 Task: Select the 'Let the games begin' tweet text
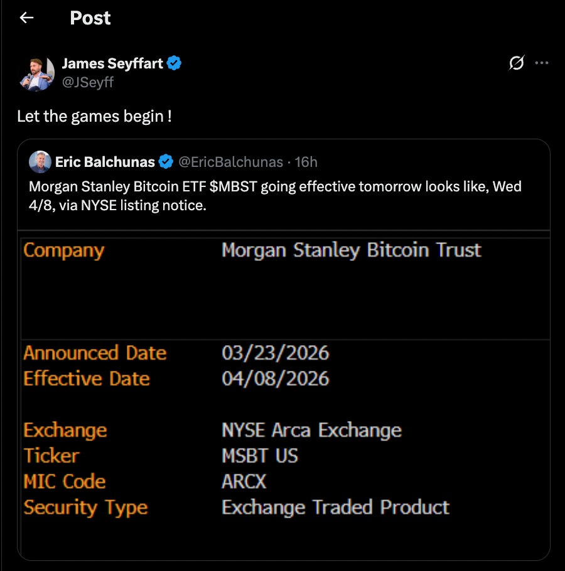point(95,116)
